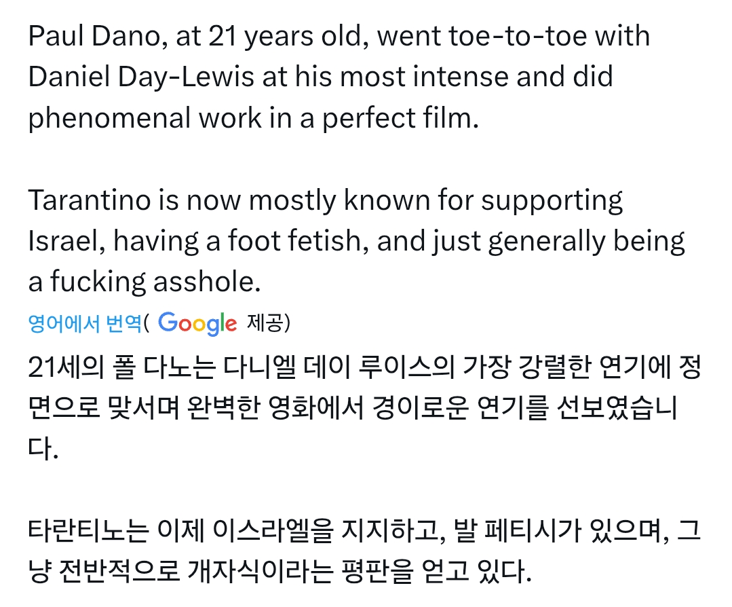Click the phrase 'toe-to-toe' in first line
This screenshot has height=607, width=732.
518,36
